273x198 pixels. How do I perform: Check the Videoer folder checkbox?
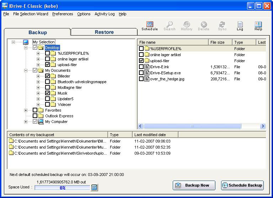tap(47, 105)
